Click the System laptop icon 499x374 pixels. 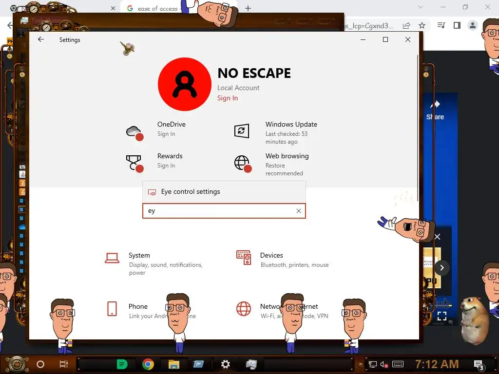point(112,258)
